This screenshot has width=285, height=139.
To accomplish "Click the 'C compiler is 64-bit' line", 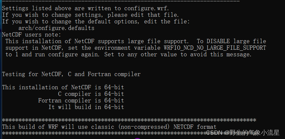I will [91, 94].
